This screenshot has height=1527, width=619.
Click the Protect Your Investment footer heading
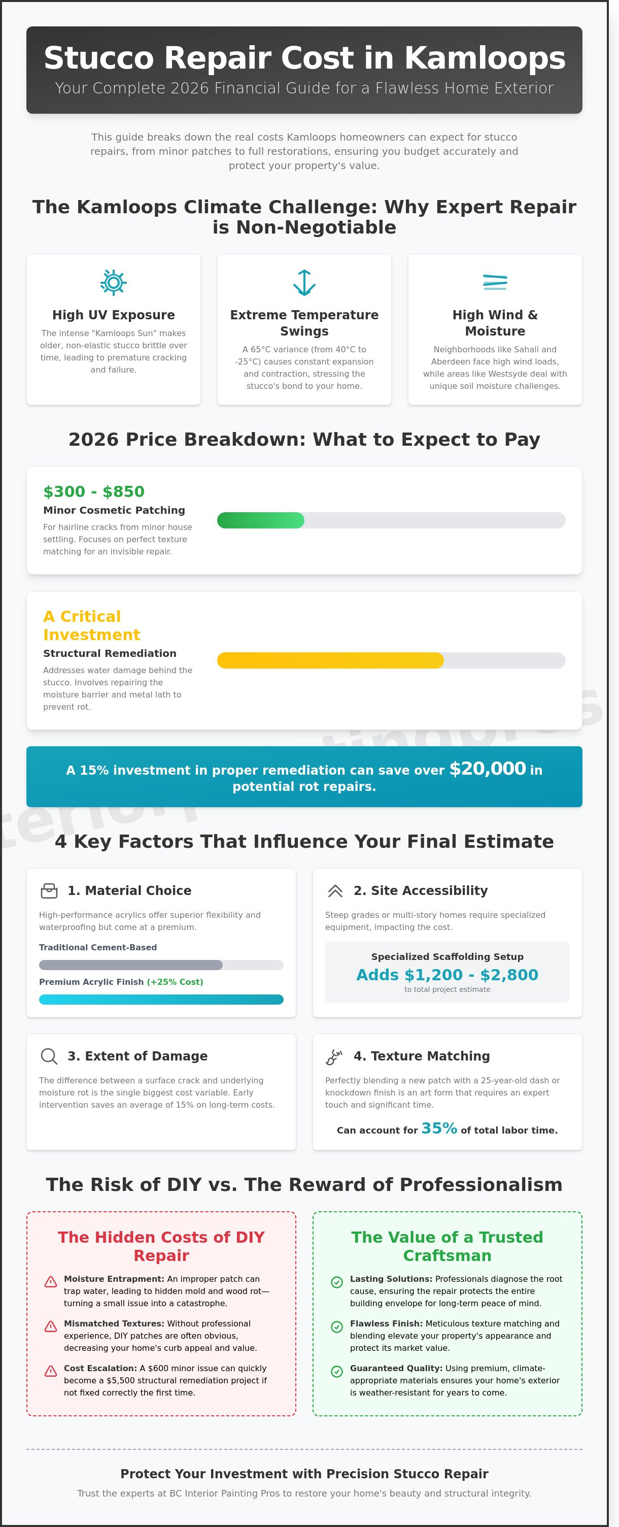pos(304,1473)
